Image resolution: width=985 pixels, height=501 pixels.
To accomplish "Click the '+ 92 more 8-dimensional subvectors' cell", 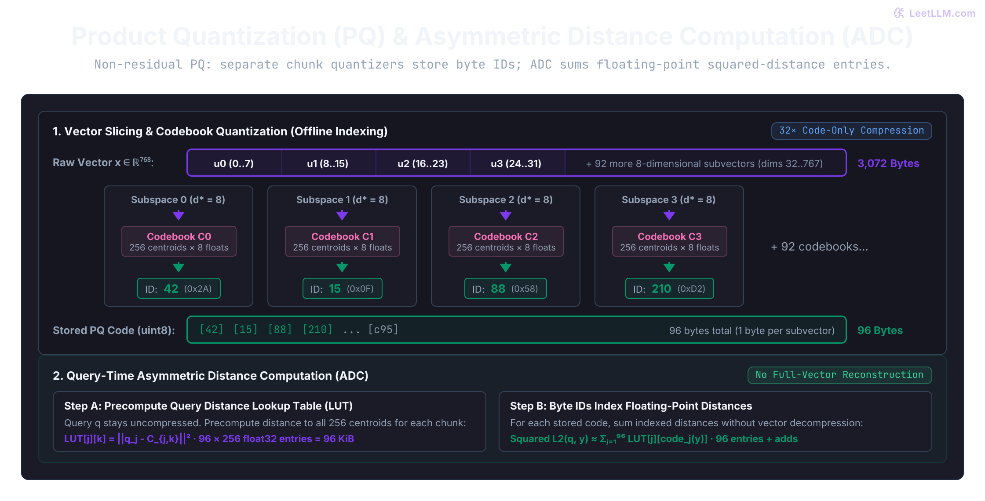I will [704, 163].
